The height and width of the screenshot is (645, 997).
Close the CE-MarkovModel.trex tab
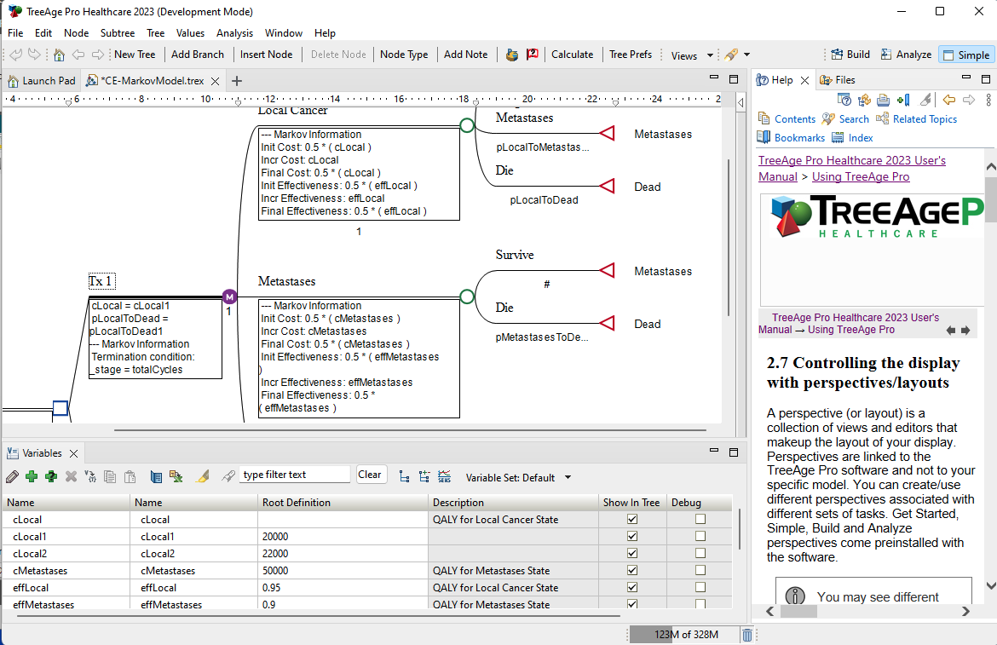(x=215, y=81)
